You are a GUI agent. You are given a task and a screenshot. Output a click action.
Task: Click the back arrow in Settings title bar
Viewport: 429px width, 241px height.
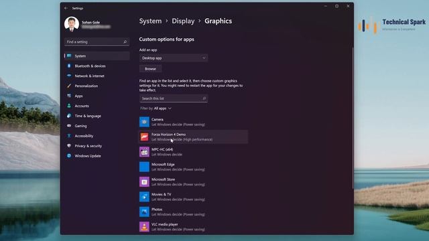point(66,8)
